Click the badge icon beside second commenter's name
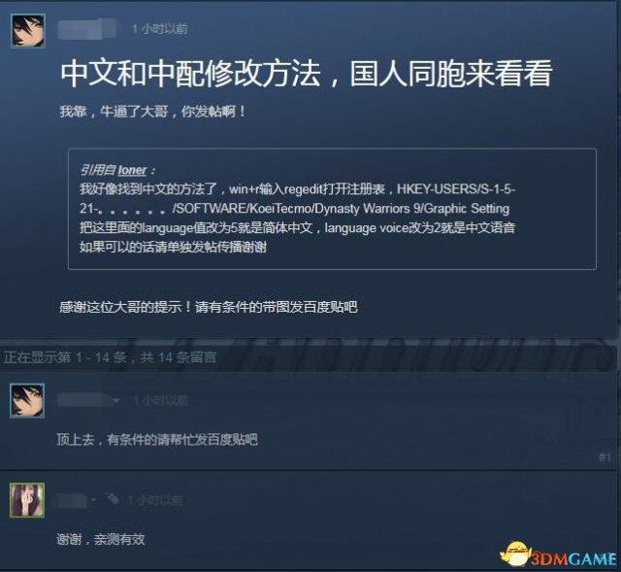Screen dimensions: 621x572 coord(111,498)
